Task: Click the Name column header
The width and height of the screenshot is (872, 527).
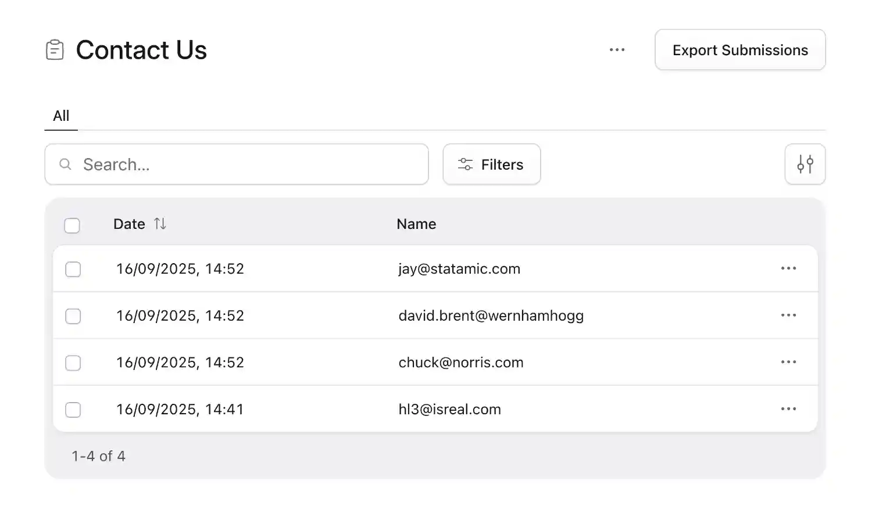Action: (x=416, y=224)
